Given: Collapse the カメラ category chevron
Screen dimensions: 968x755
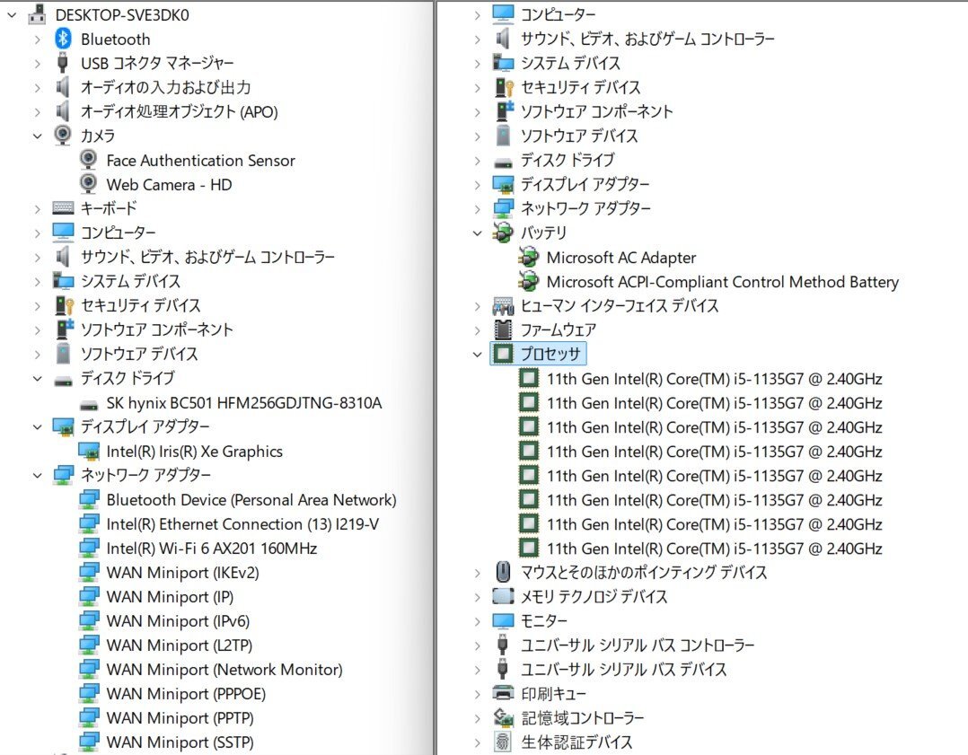Looking at the screenshot, I should click(x=37, y=136).
